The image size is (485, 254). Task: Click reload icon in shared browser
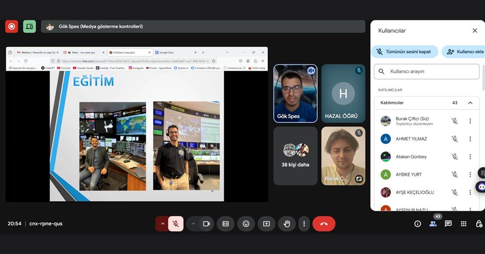[x=26, y=61]
